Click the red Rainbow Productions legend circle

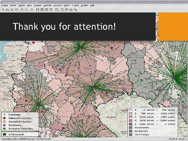4,118
